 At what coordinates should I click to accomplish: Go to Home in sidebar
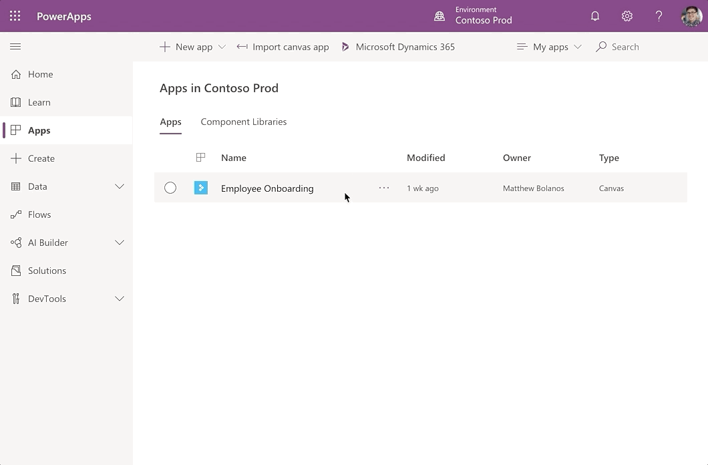[41, 74]
